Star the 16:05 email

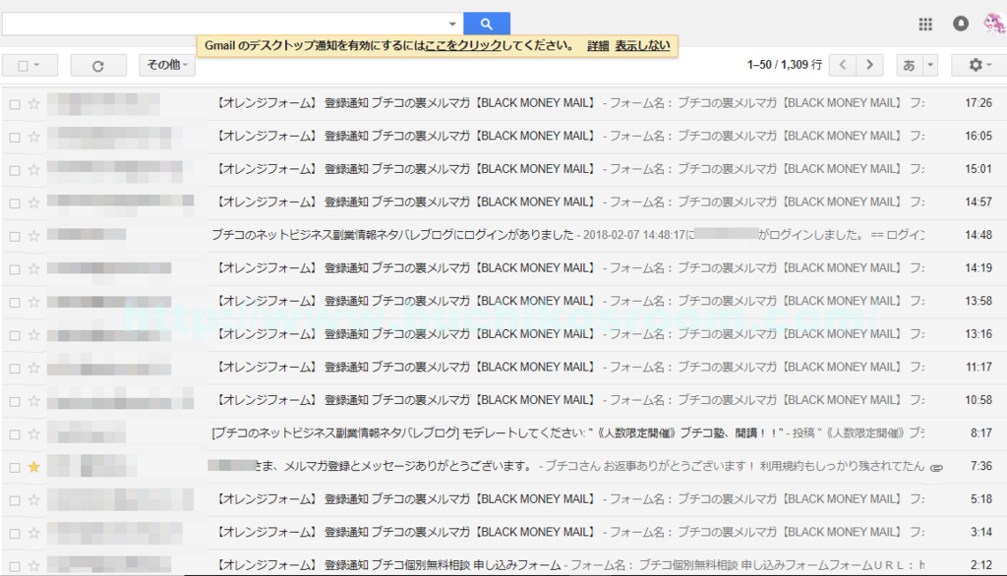(x=34, y=137)
